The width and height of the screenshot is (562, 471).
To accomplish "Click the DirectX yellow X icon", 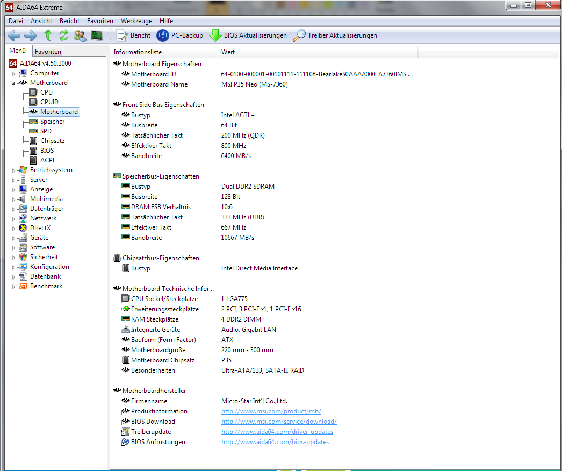I will click(23, 228).
